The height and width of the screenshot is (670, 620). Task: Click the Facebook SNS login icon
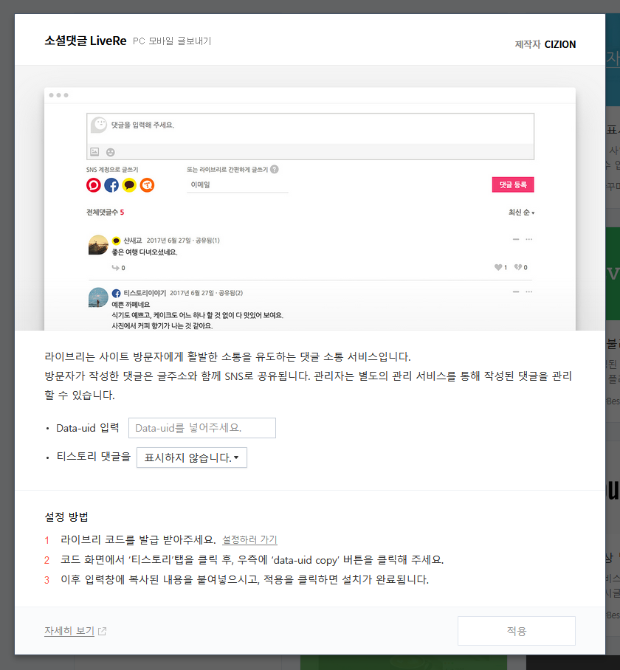111,185
